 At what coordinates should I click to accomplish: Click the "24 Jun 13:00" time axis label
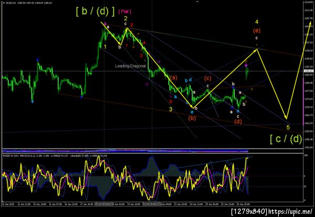coord(196,204)
